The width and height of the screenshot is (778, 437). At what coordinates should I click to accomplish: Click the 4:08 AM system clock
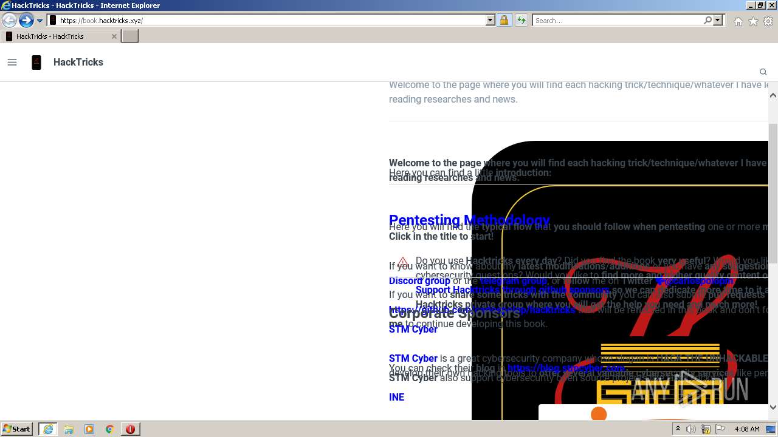coord(746,429)
